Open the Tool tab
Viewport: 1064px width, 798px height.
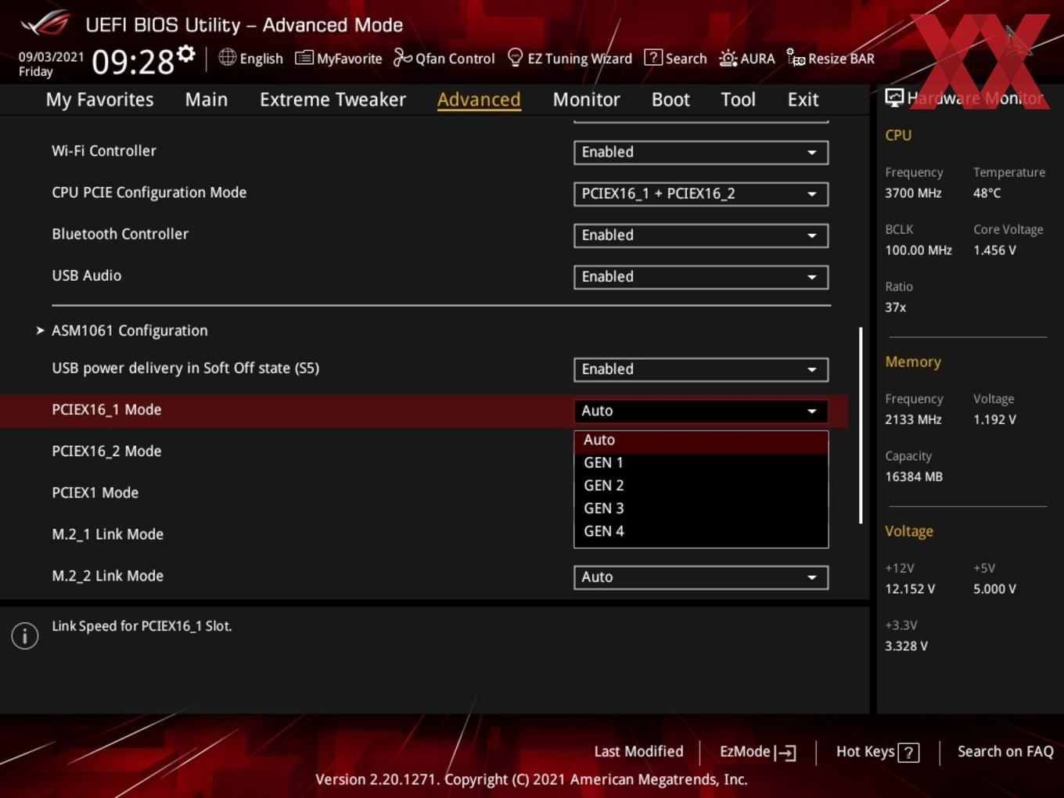pyautogui.click(x=738, y=99)
